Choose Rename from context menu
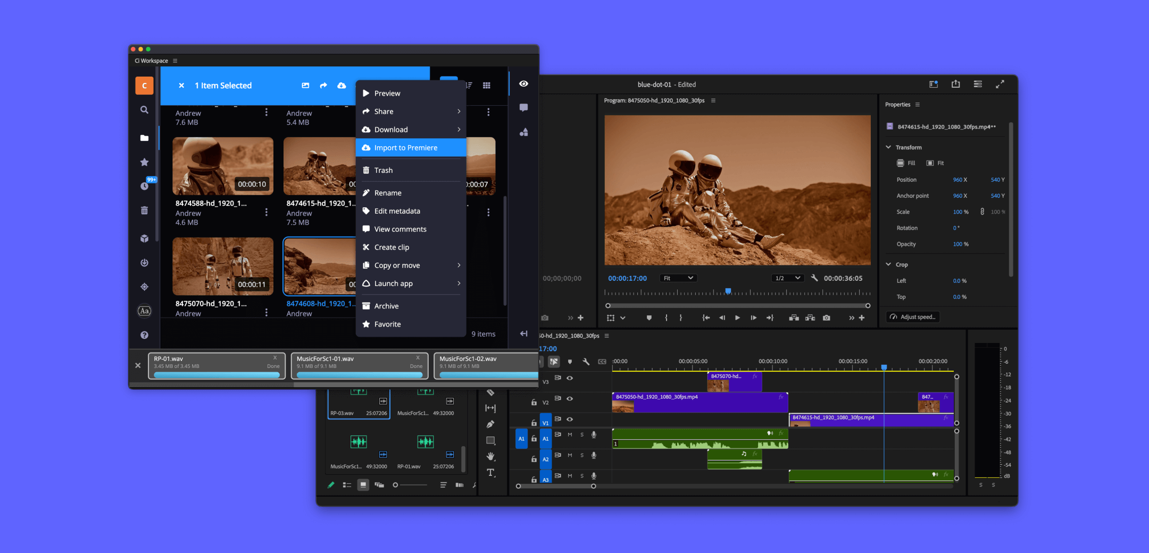1149x553 pixels. [x=411, y=193]
